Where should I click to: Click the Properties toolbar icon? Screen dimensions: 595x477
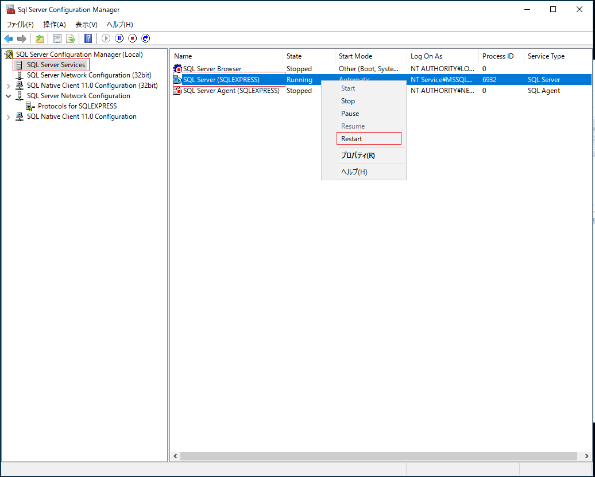tap(57, 38)
